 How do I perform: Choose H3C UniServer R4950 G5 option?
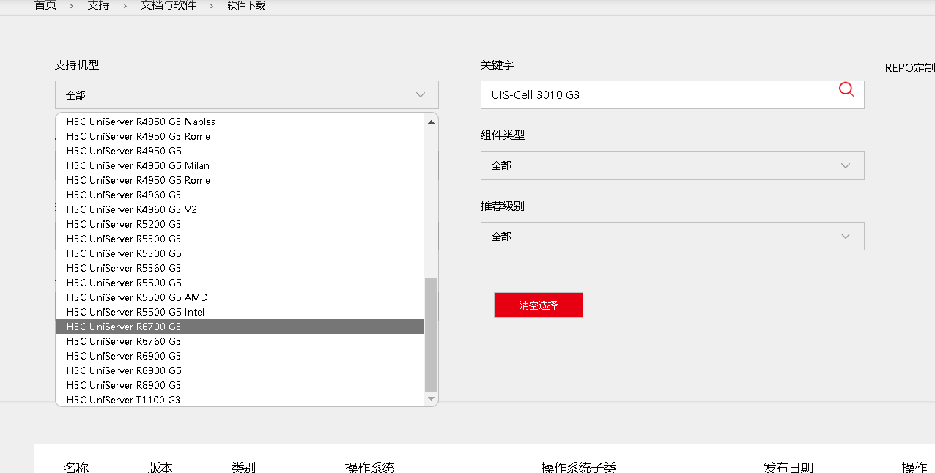(x=240, y=151)
